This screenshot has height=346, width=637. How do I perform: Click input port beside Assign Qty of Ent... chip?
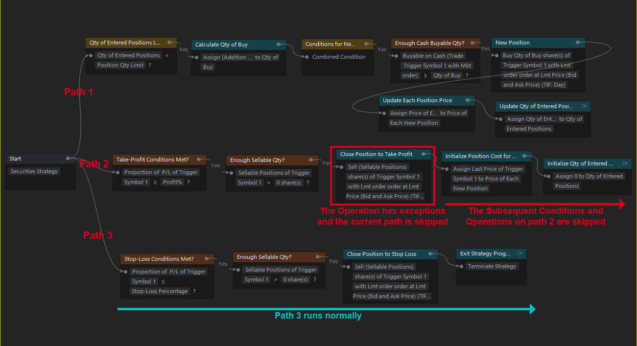(x=500, y=119)
